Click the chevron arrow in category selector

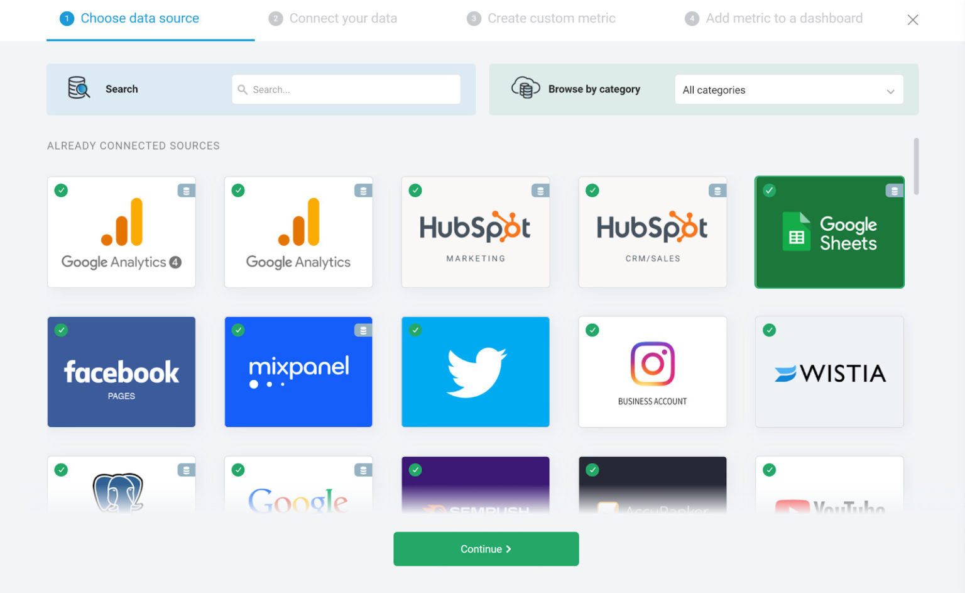pos(890,91)
